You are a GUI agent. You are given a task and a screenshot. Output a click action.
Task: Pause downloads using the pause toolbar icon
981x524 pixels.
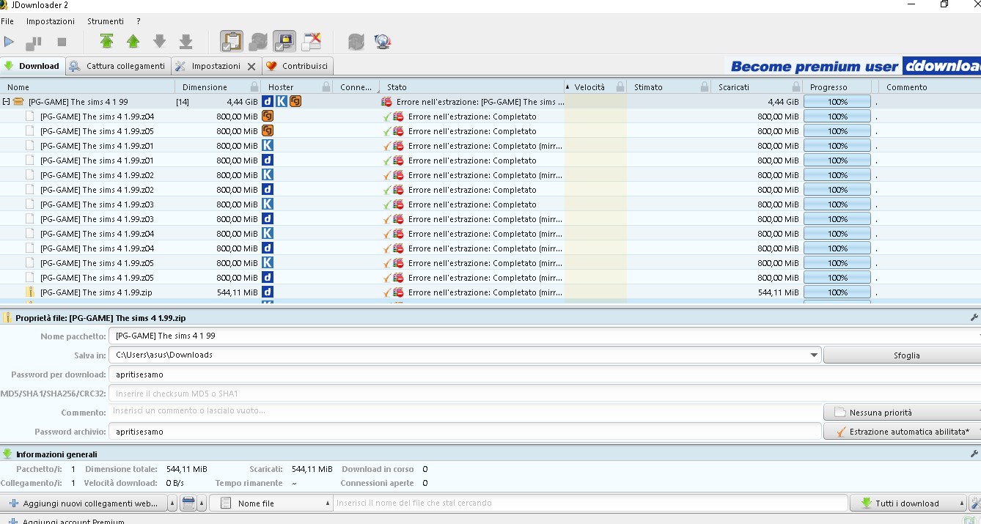(x=34, y=42)
